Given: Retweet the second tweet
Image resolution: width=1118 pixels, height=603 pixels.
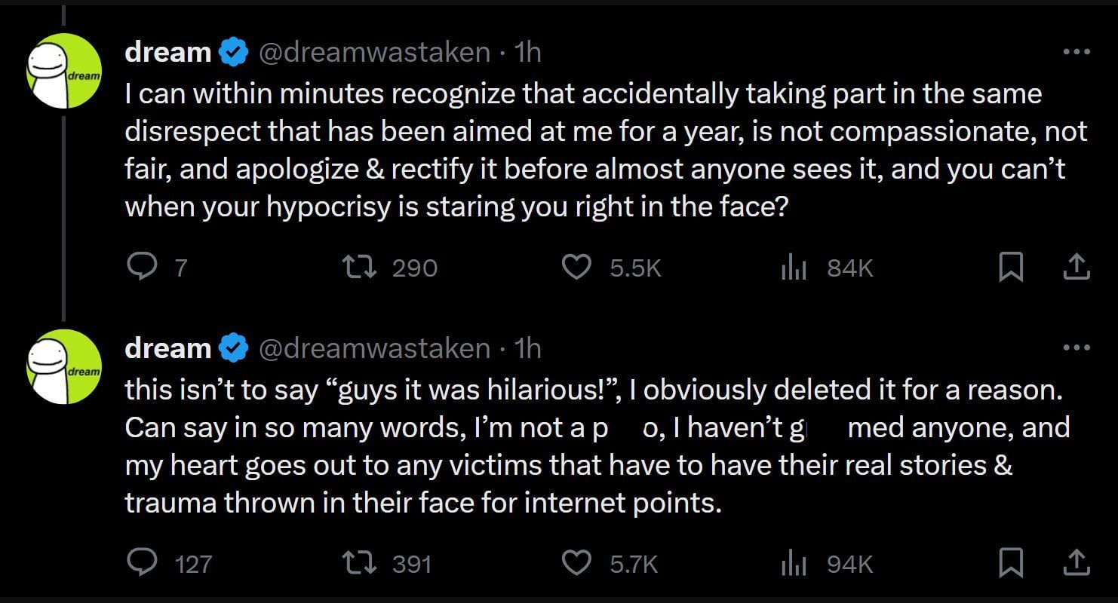Looking at the screenshot, I should point(362,562).
